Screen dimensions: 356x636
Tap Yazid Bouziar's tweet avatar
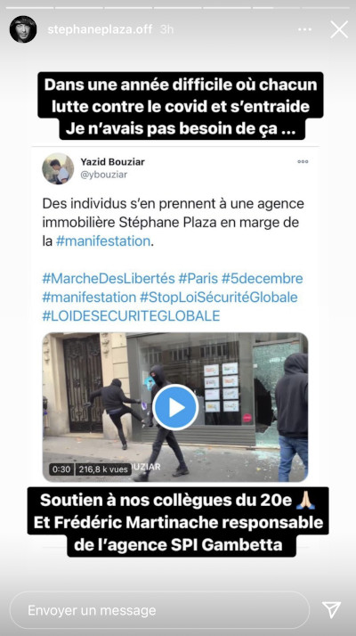coord(58,168)
